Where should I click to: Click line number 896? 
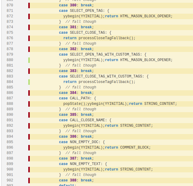pos(10,147)
